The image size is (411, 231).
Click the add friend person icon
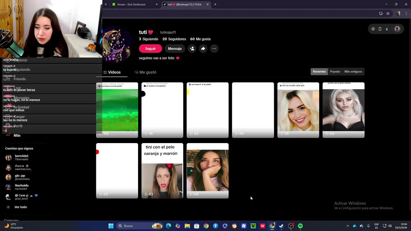tap(192, 48)
